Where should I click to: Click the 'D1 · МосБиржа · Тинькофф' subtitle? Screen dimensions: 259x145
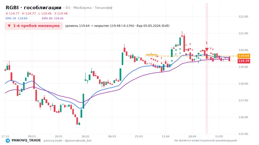(x=89, y=8)
